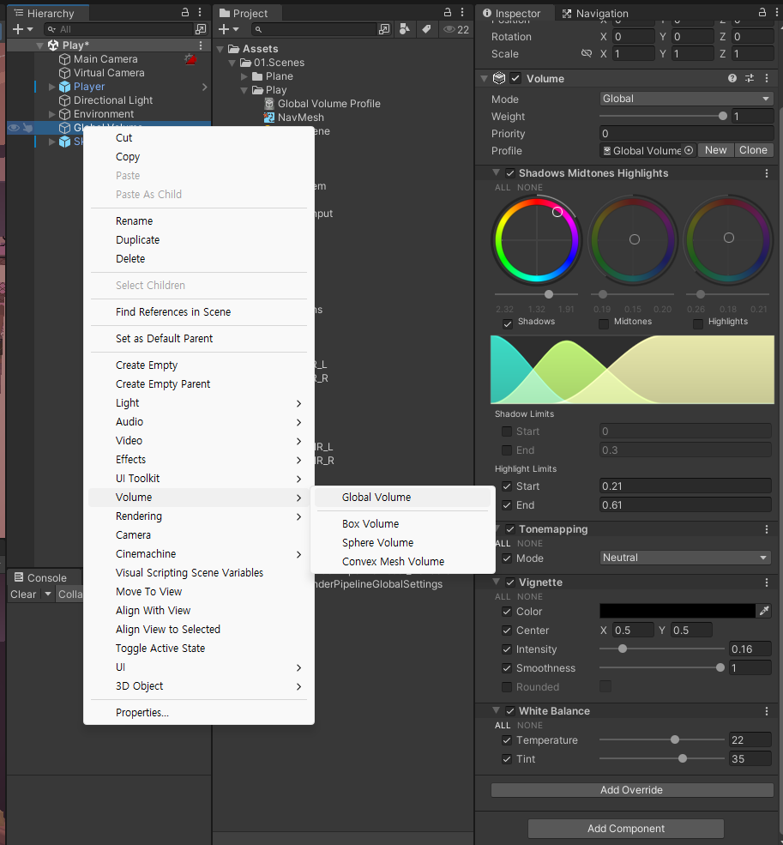Open the Vignette override three-dot menu
Image resolution: width=783 pixels, height=845 pixels.
767,582
